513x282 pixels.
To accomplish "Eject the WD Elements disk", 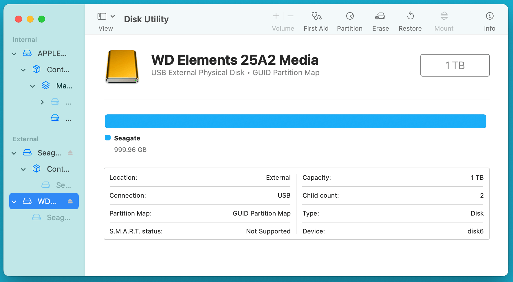I will coord(70,201).
